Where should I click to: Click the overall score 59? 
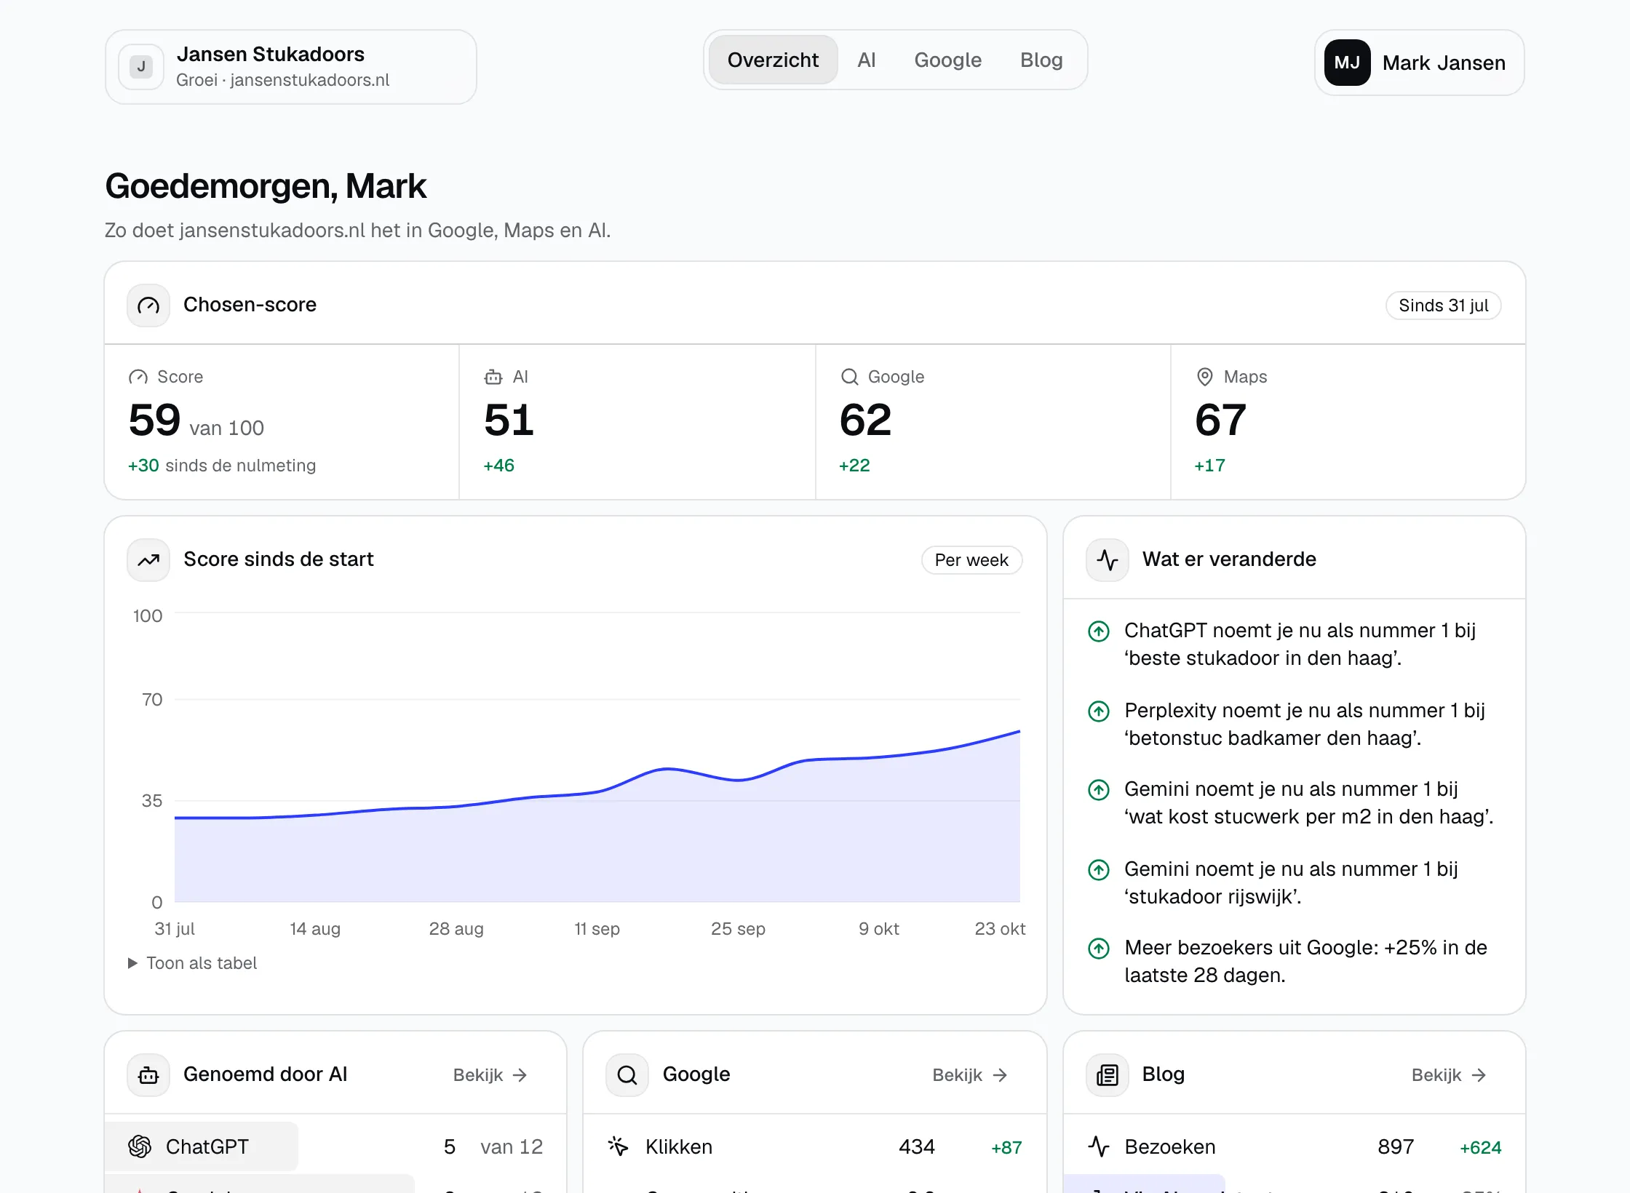coord(154,420)
